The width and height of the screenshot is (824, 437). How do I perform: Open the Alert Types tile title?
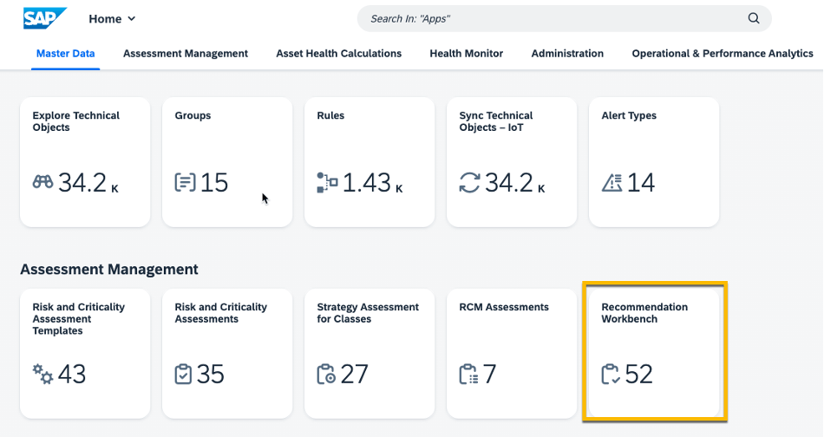click(x=629, y=115)
